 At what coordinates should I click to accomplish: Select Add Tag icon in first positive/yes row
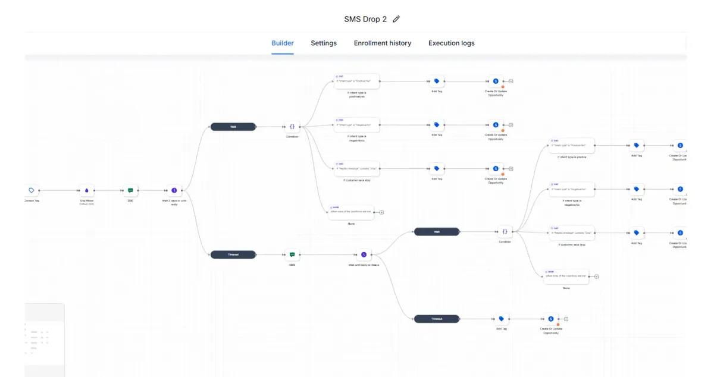point(436,81)
